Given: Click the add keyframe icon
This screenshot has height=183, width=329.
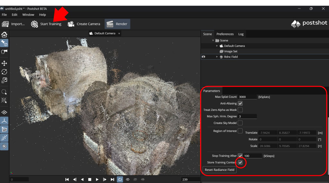Looking at the screenshot, I should tap(128, 179).
